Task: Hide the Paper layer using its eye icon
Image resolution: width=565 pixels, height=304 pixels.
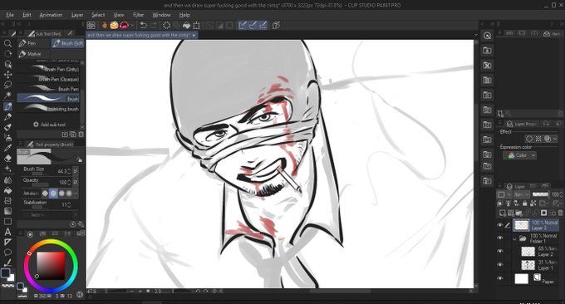Action: coord(500,278)
